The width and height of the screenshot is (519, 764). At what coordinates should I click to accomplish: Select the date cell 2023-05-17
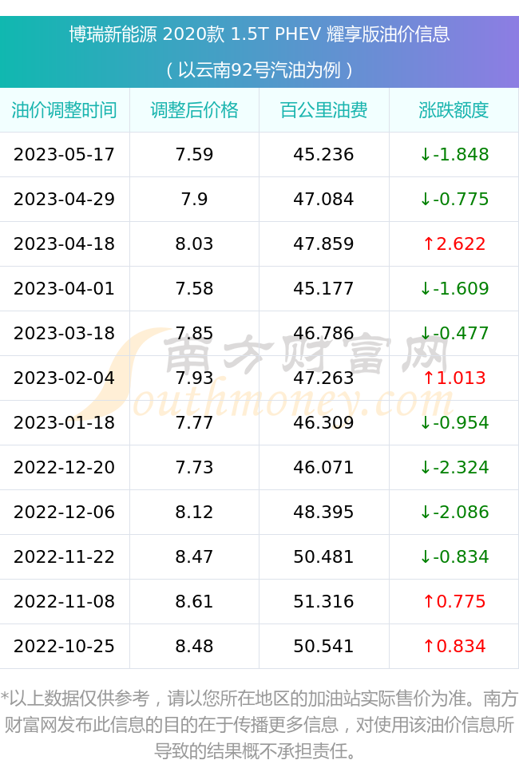tap(65, 154)
